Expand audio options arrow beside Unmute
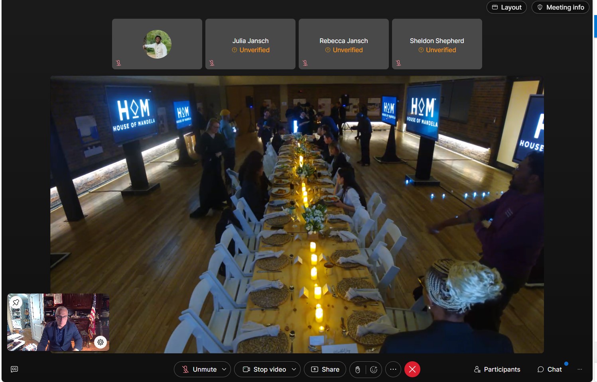This screenshot has width=597, height=382. point(224,370)
